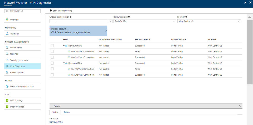Collapse the DemoVnet1Gw tree row
The image size is (253, 125).
point(64,46)
